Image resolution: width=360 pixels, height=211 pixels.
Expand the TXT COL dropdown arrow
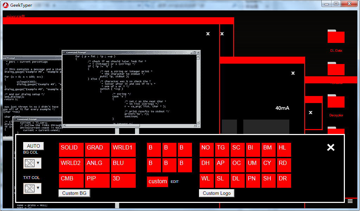coord(38,188)
